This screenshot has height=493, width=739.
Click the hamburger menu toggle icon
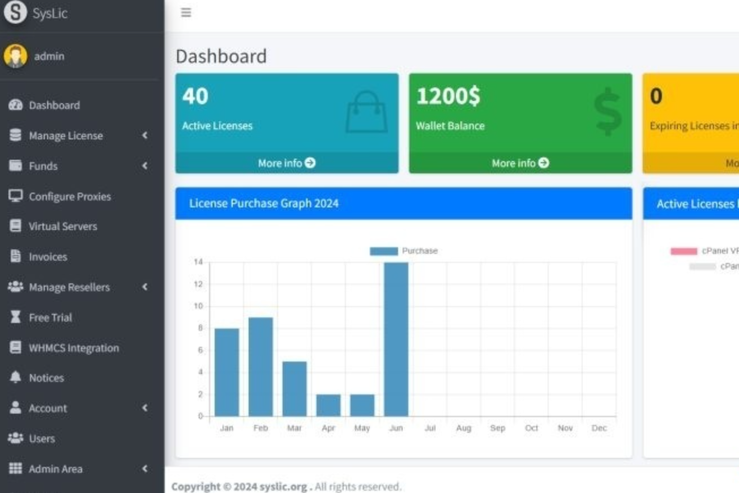tap(186, 12)
